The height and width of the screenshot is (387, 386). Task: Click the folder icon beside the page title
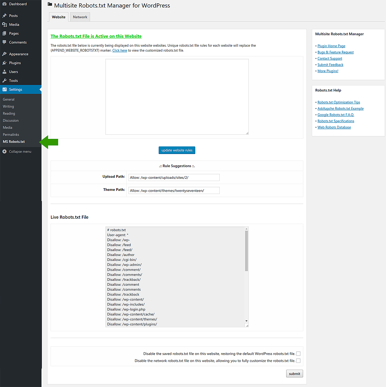[50, 5]
